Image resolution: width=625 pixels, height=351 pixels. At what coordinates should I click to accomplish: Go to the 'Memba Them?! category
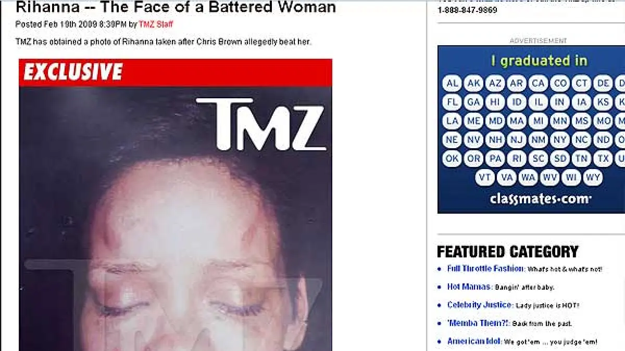478,323
